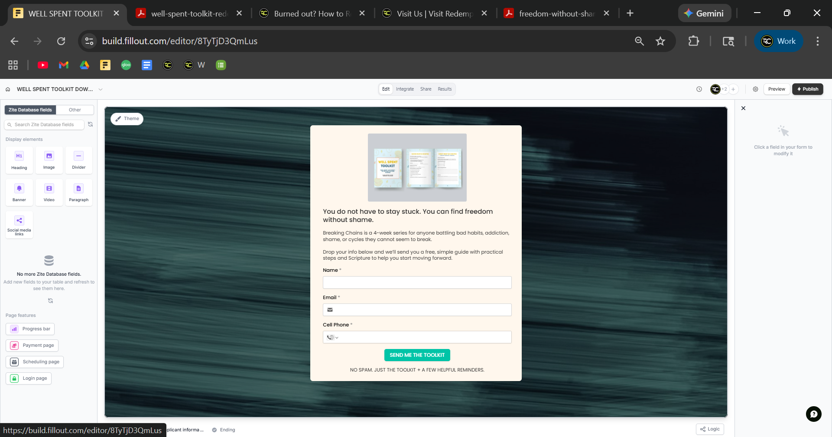Image resolution: width=832 pixels, height=437 pixels.
Task: Open the Results tab
Action: 444,89
